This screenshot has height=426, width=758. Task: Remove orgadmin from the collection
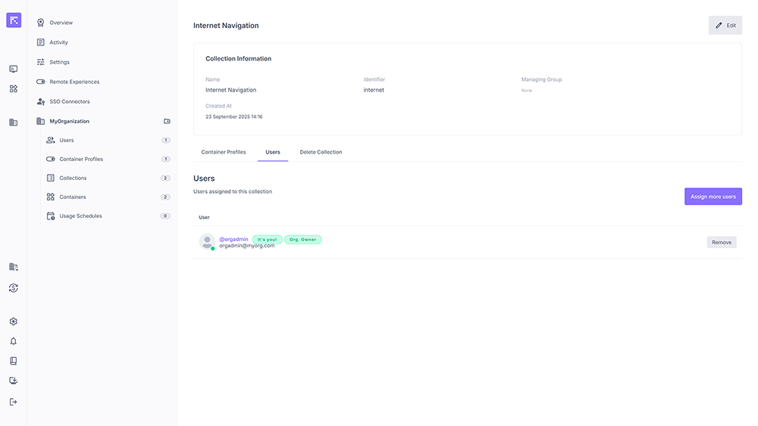click(721, 242)
